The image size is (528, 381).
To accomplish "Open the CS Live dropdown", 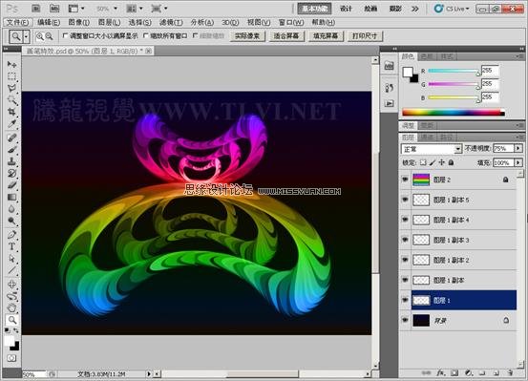I will (452, 9).
